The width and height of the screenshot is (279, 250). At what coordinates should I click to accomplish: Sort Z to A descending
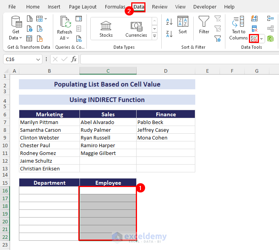click(x=169, y=34)
